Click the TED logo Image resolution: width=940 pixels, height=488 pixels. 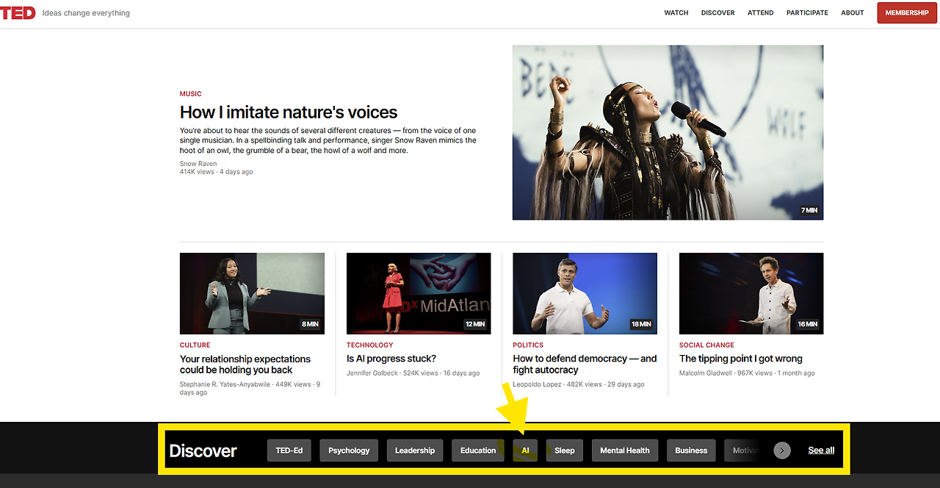coord(18,12)
